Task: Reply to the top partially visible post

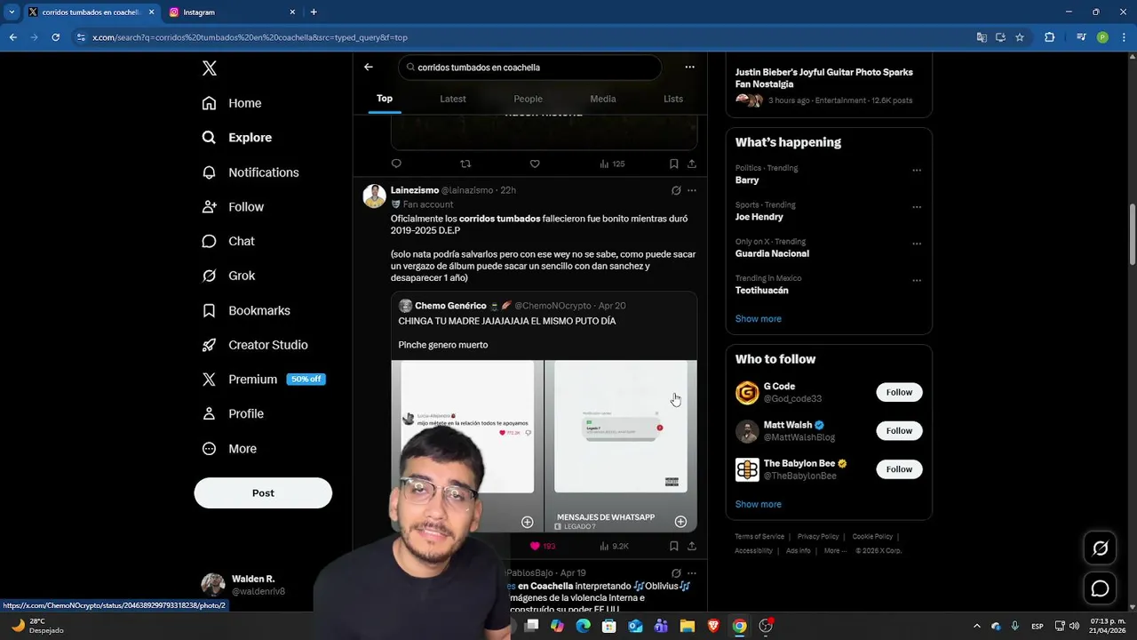Action: 396,164
